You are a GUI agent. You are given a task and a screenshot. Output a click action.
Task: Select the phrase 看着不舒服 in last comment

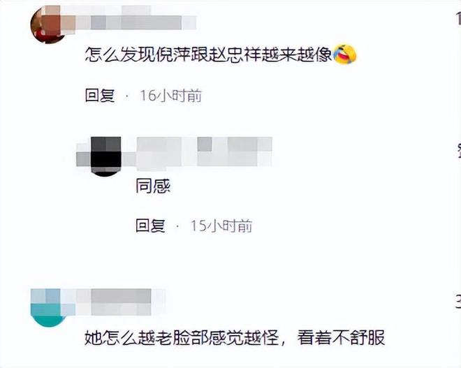[x=341, y=337]
